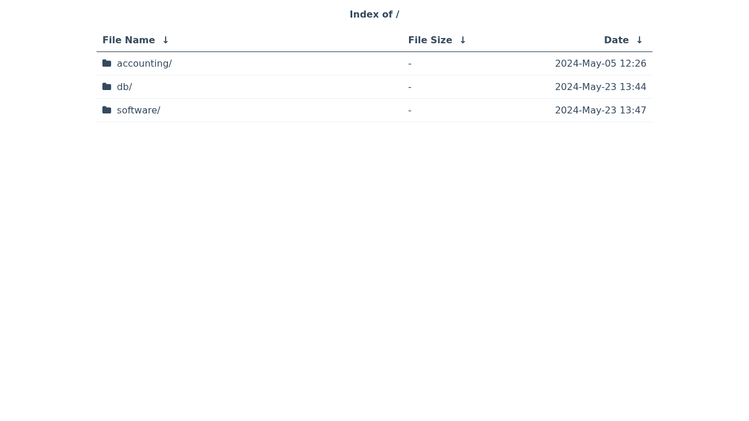The image size is (749, 421).
Task: Open the software/ directory link
Action: pos(138,110)
